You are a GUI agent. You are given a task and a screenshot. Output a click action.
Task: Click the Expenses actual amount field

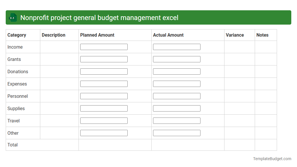pos(176,83)
